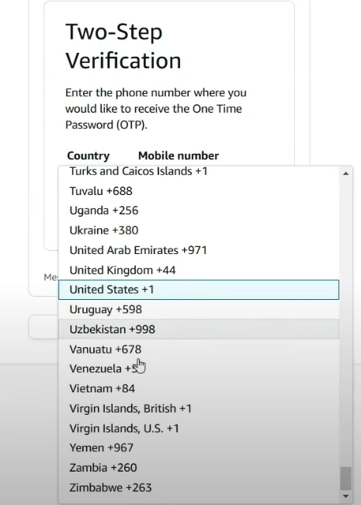
Task: Pick Ukraine +380 option
Action: pyautogui.click(x=199, y=231)
